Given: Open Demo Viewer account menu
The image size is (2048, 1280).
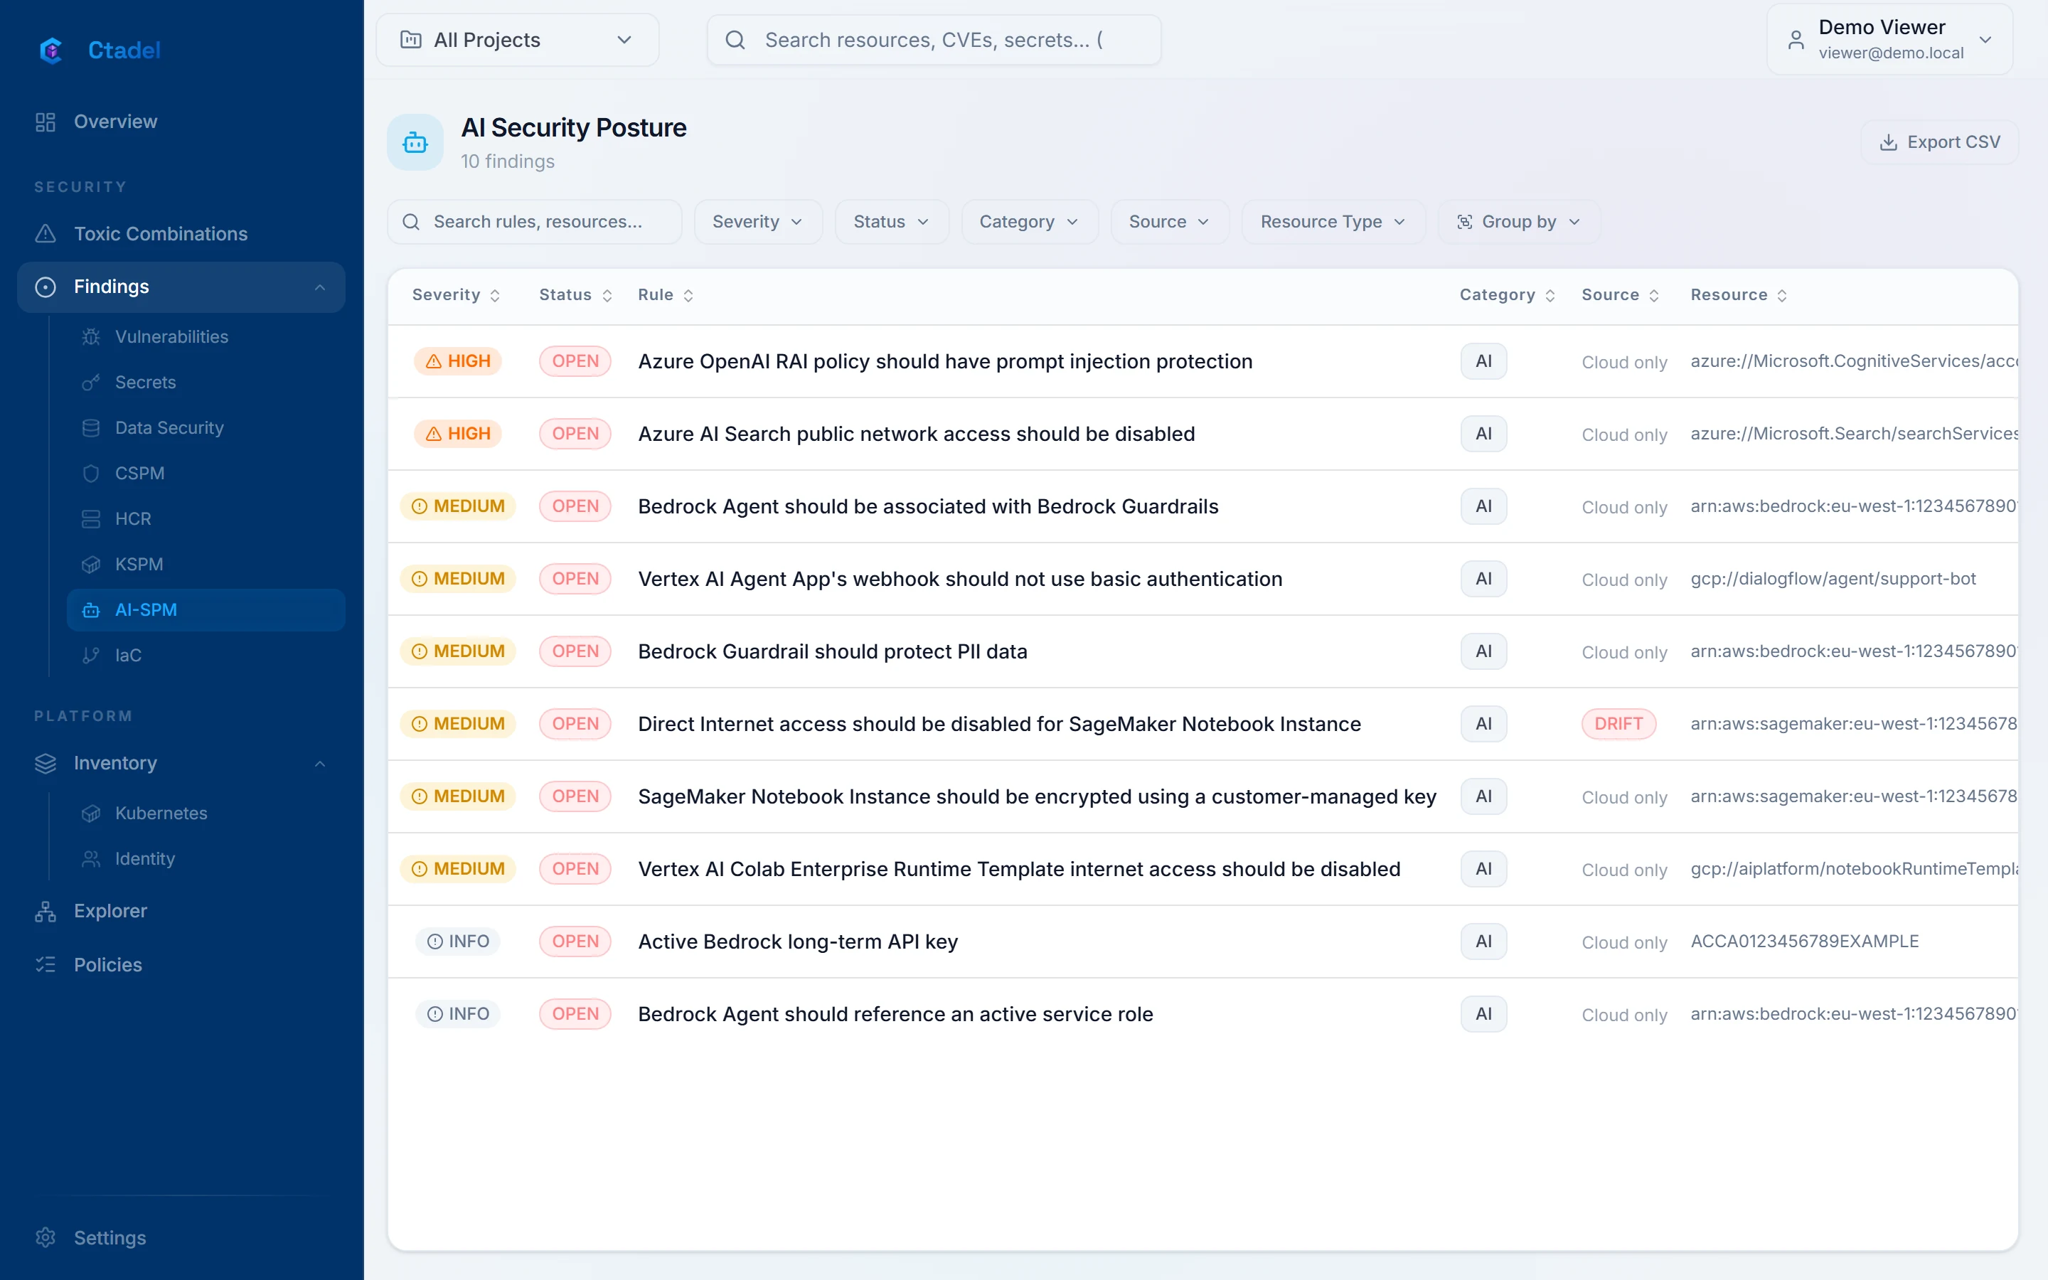Looking at the screenshot, I should pyautogui.click(x=1889, y=40).
